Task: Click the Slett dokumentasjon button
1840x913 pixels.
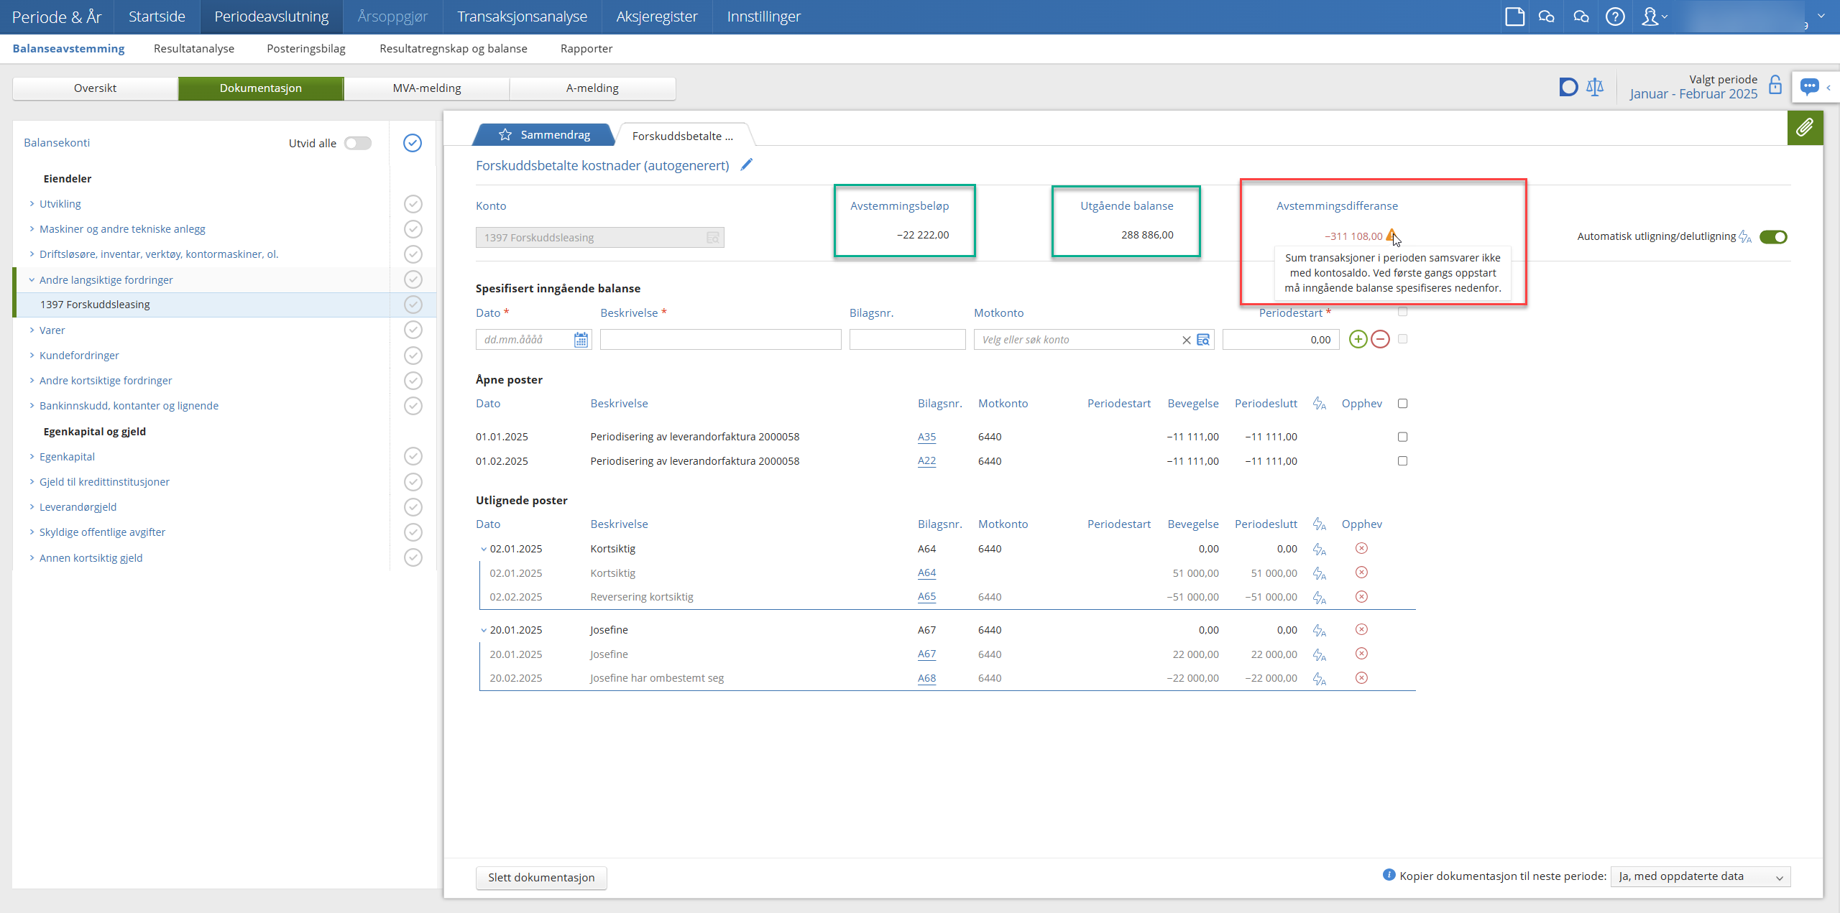Action: tap(540, 877)
